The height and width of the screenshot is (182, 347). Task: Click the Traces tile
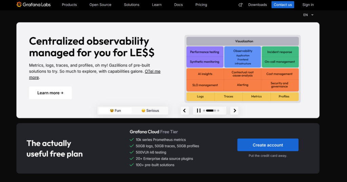tap(228, 96)
